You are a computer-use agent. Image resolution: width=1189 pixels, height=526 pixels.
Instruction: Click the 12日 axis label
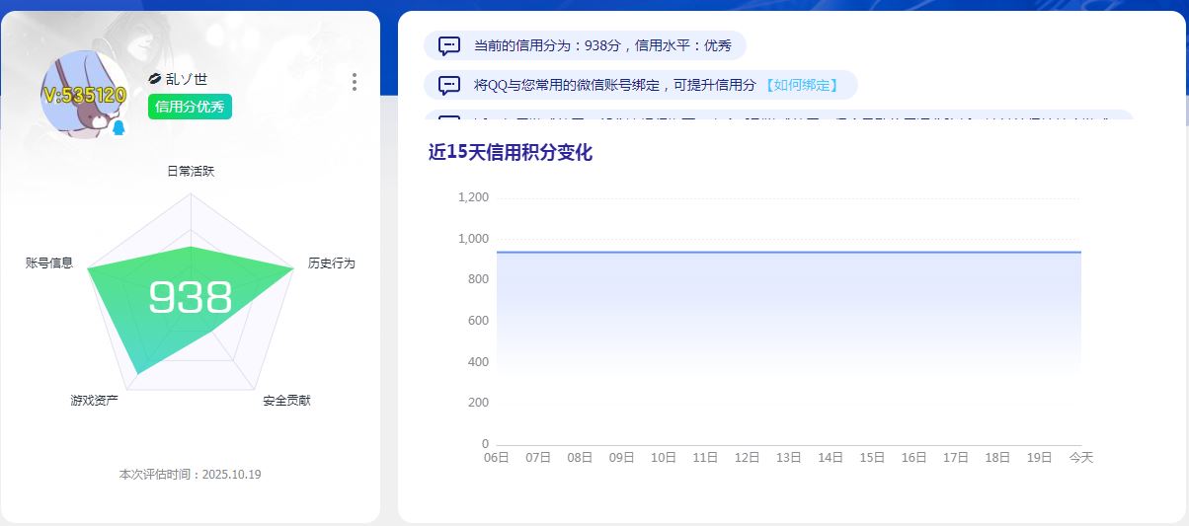coord(747,458)
